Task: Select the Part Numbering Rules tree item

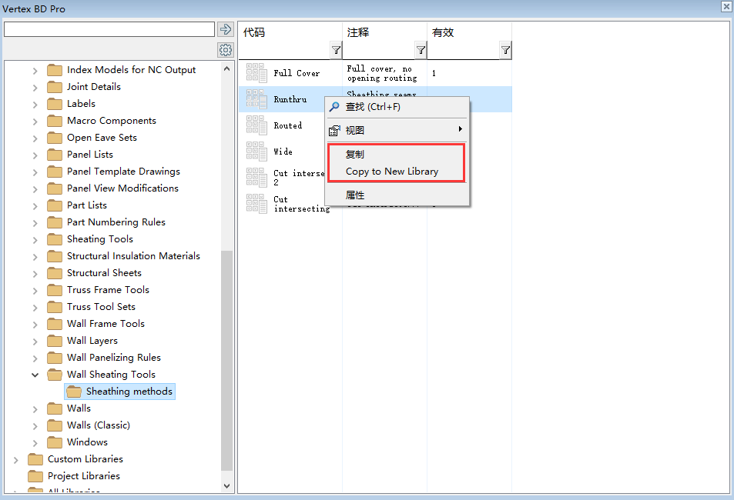Action: 116,222
